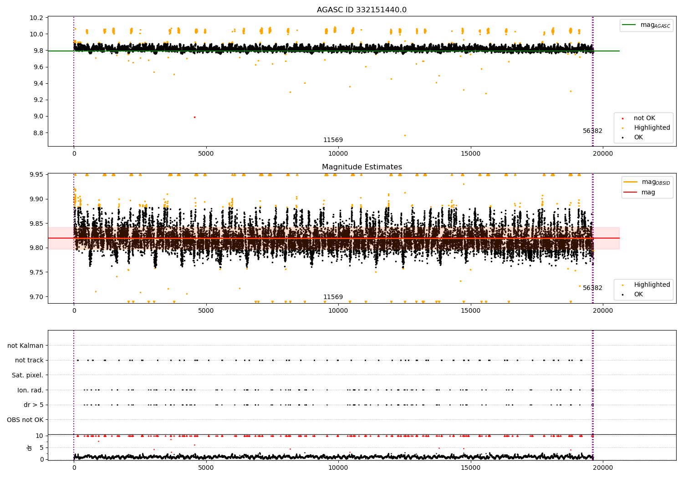The image size is (683, 478).
Task: Click the 'AGASC ID 332151440.0' plot title
Action: click(x=362, y=10)
